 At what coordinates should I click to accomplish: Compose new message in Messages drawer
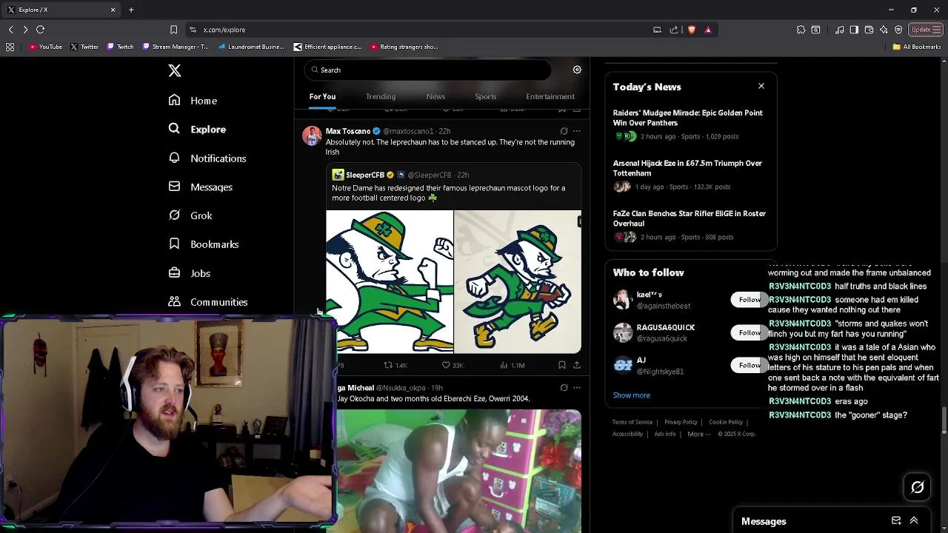click(896, 521)
